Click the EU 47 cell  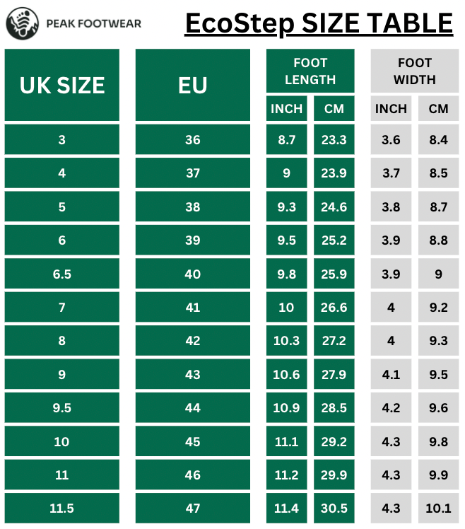point(192,508)
